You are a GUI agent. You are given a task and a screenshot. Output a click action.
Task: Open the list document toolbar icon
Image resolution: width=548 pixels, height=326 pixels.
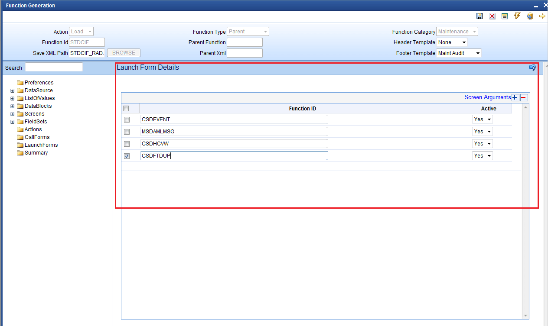click(x=505, y=16)
